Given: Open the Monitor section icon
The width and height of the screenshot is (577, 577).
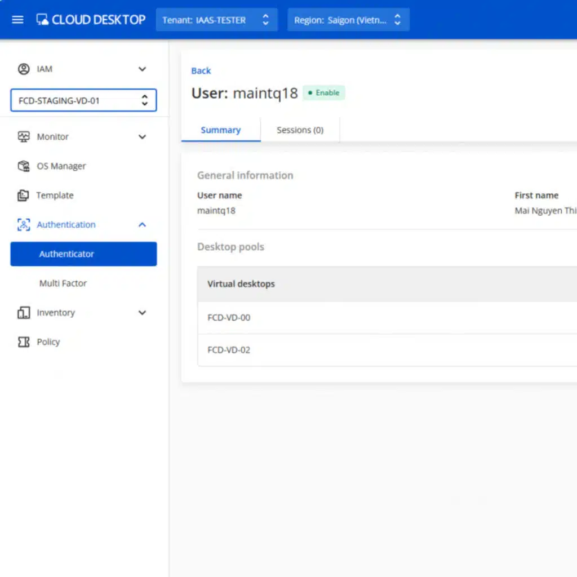Looking at the screenshot, I should [x=23, y=136].
